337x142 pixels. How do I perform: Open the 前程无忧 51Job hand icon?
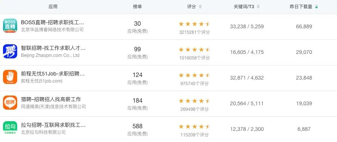click(x=10, y=77)
